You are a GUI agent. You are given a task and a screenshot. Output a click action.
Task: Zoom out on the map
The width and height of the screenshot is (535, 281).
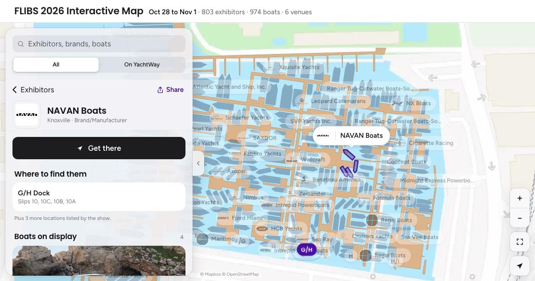(x=519, y=219)
